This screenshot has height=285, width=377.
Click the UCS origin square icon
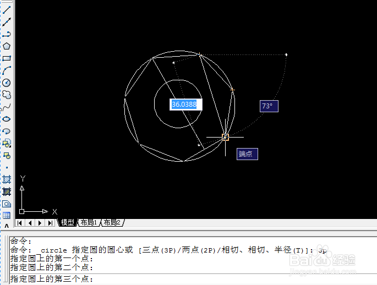click(x=21, y=211)
